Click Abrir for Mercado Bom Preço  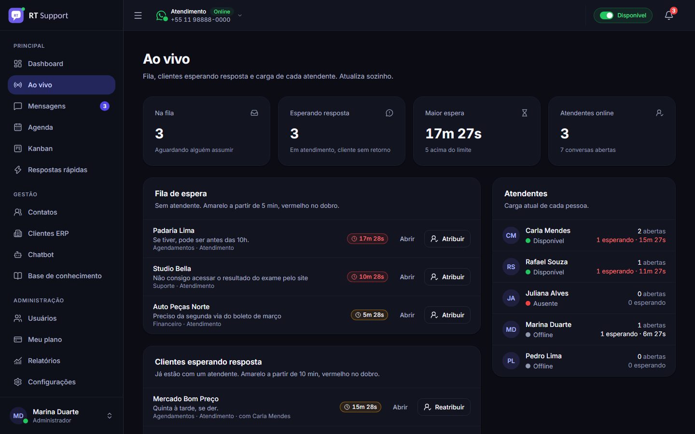[x=400, y=407]
